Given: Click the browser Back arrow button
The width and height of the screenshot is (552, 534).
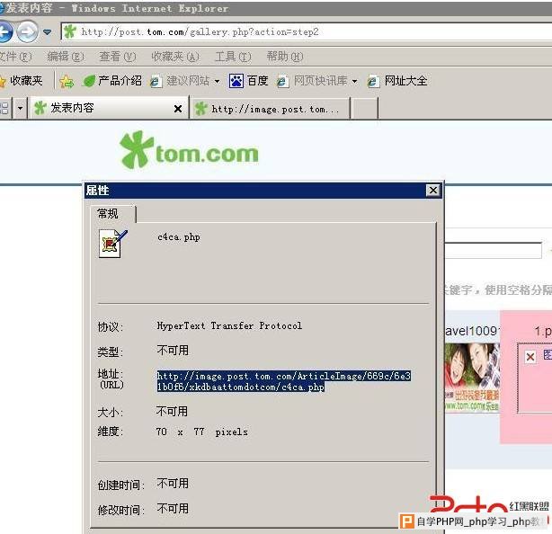Looking at the screenshot, I should coord(4,32).
